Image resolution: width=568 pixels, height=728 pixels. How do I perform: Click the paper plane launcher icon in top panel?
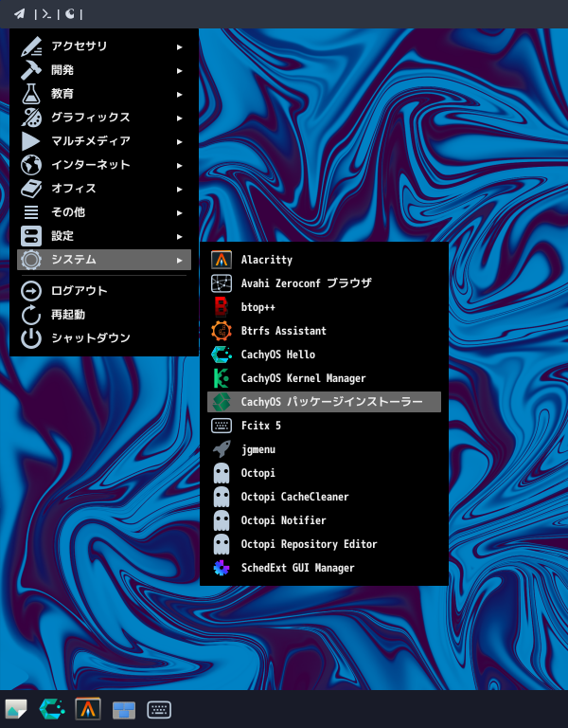(x=19, y=14)
